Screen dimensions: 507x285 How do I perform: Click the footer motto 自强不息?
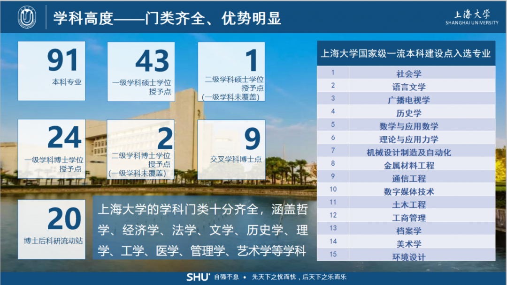227,277
